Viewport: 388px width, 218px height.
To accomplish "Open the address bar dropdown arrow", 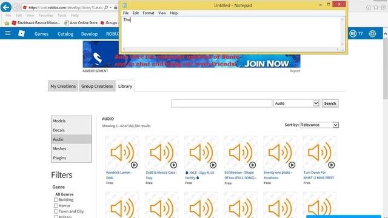I will tap(110, 8).
